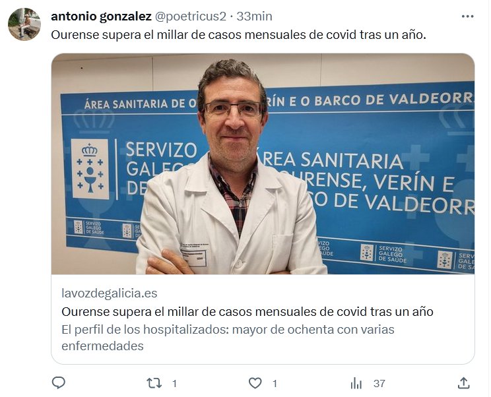Image resolution: width=491 pixels, height=397 pixels.
Task: Click the Servizo Galego crest logo in the photo
Action: (x=90, y=169)
